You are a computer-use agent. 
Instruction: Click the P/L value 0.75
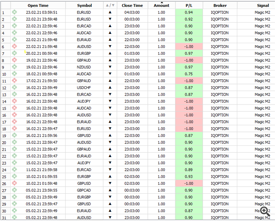coord(189,74)
